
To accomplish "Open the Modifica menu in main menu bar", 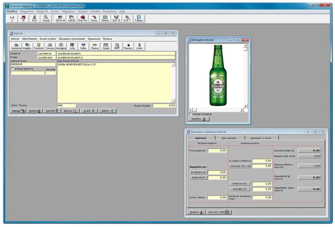I will 12,11.
